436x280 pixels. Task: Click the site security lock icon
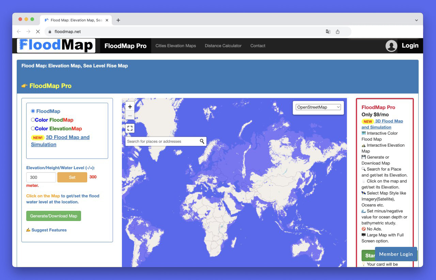point(50,32)
